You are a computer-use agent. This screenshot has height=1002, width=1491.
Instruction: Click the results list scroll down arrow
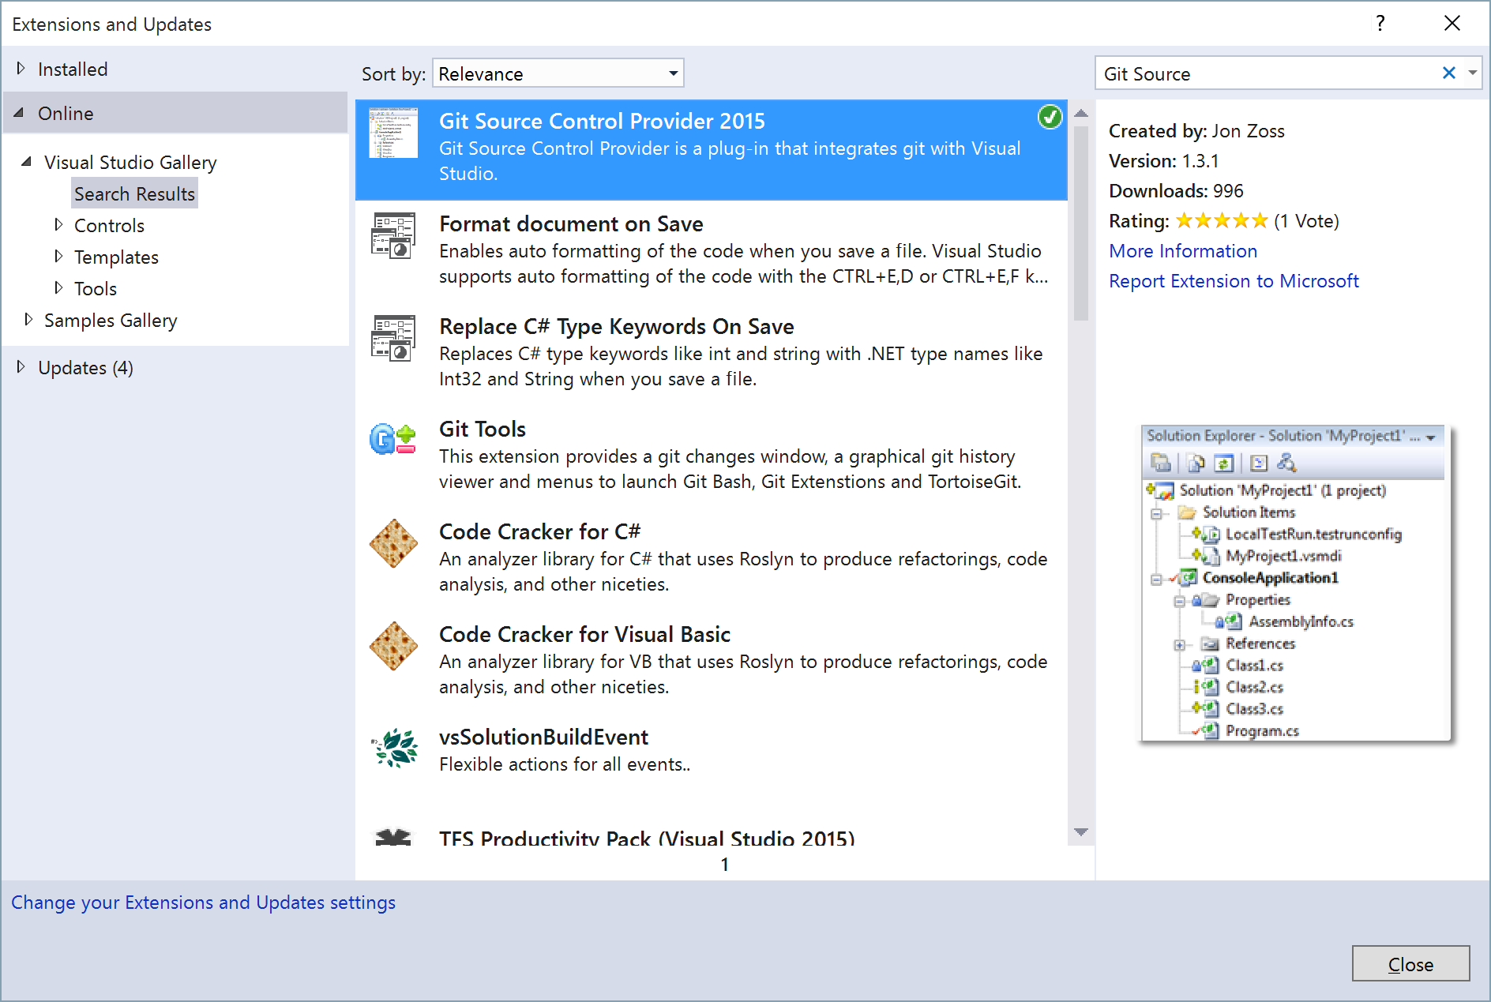tap(1081, 832)
